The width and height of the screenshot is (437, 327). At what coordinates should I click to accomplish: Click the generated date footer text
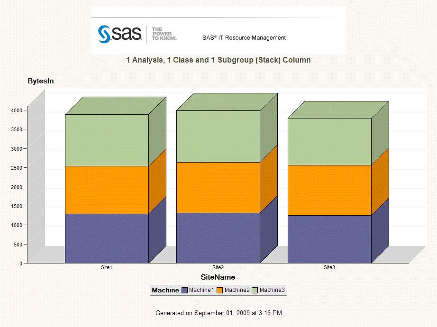tap(218, 313)
